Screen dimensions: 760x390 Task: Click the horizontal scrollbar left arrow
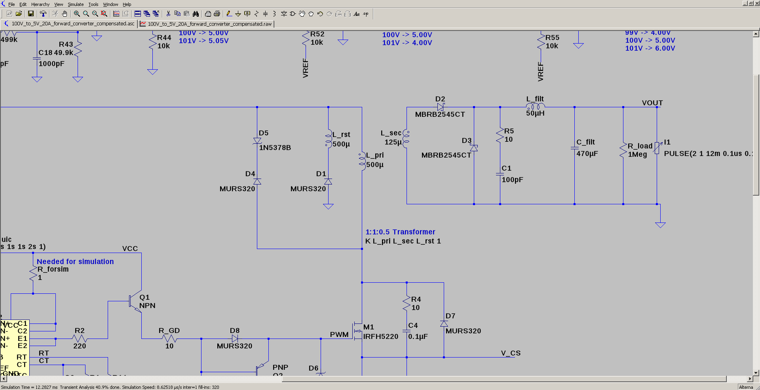point(3,379)
